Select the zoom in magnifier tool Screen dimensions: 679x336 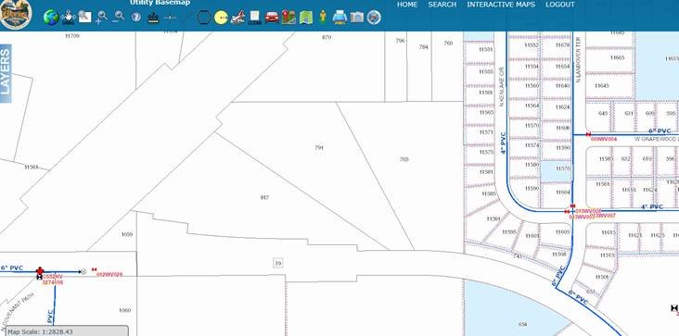(102, 18)
